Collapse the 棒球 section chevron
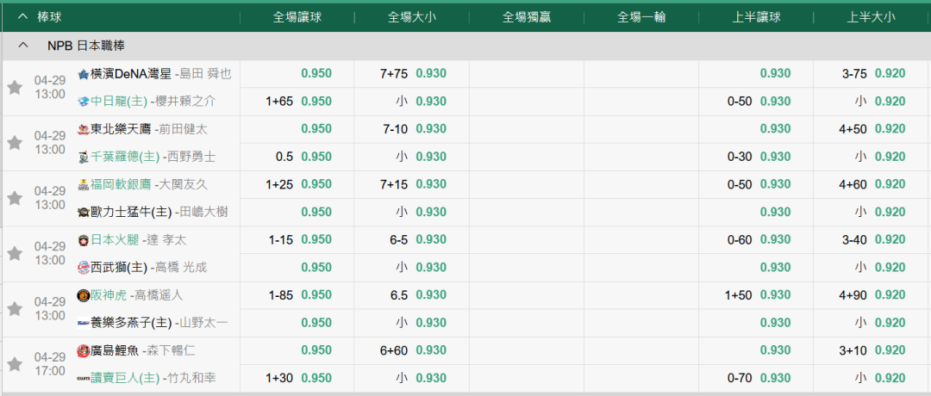The height and width of the screenshot is (396, 931). pos(22,16)
